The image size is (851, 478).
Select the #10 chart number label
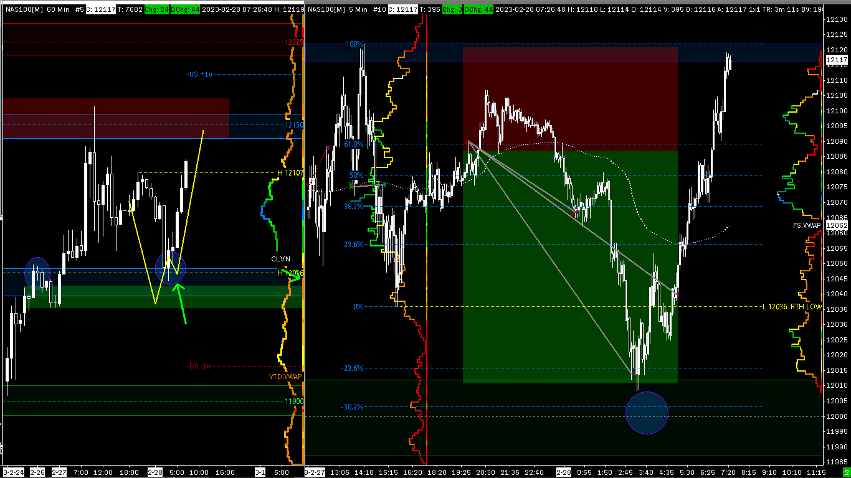(x=379, y=10)
